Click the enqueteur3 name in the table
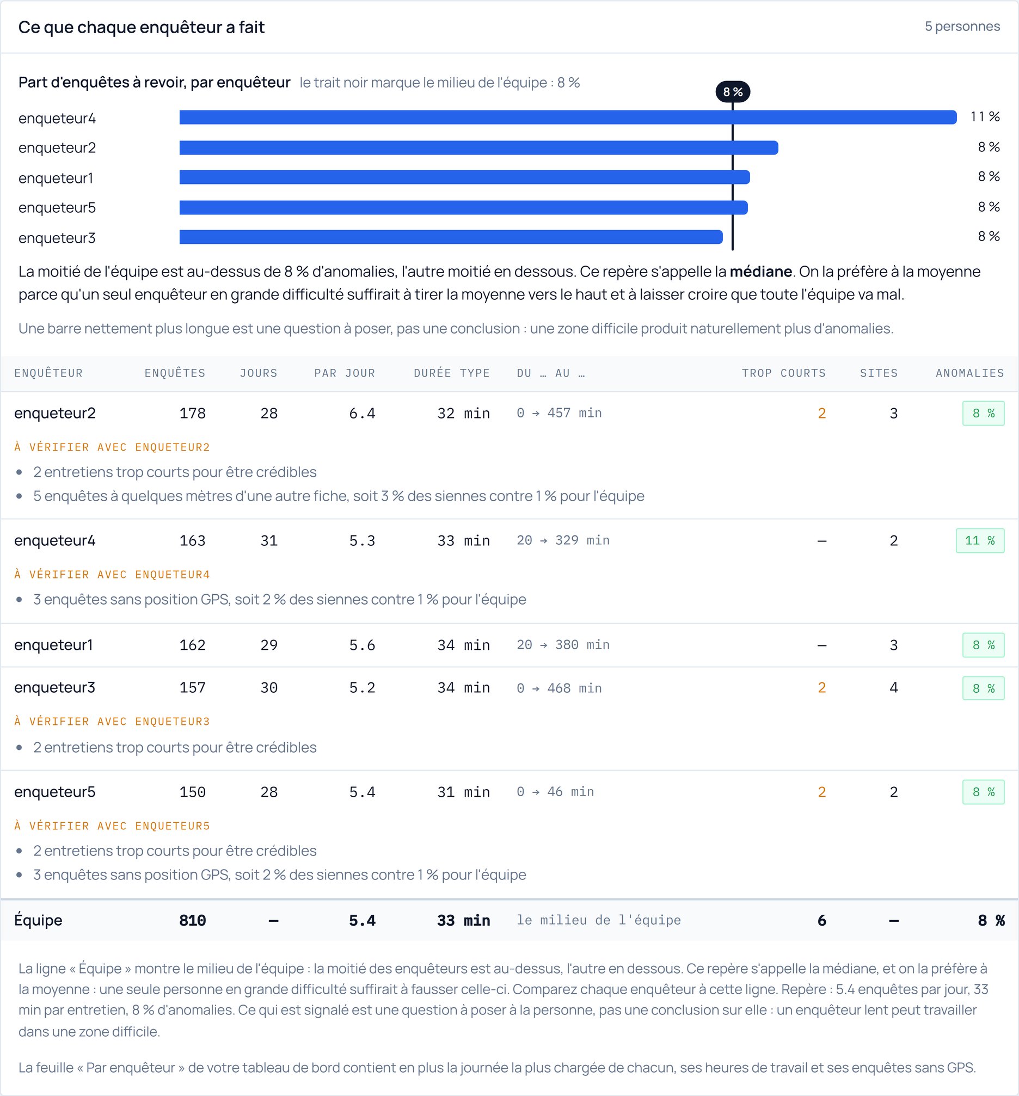The height and width of the screenshot is (1096, 1019). click(55, 688)
